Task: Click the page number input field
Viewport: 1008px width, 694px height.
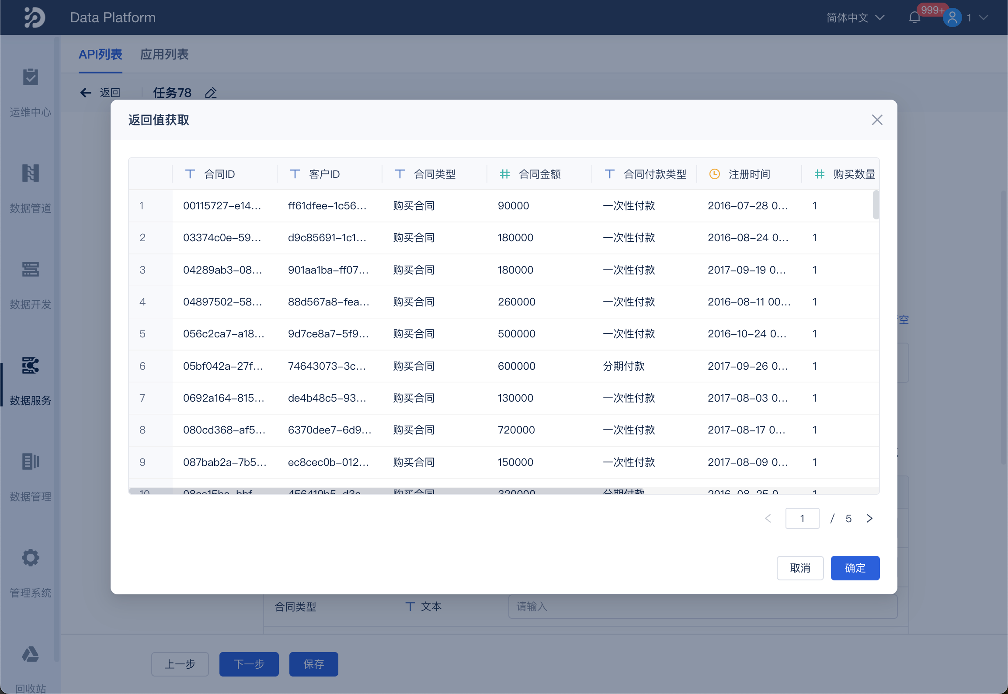Action: [802, 518]
